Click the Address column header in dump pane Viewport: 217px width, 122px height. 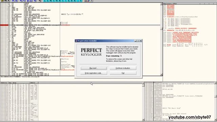point(4,83)
